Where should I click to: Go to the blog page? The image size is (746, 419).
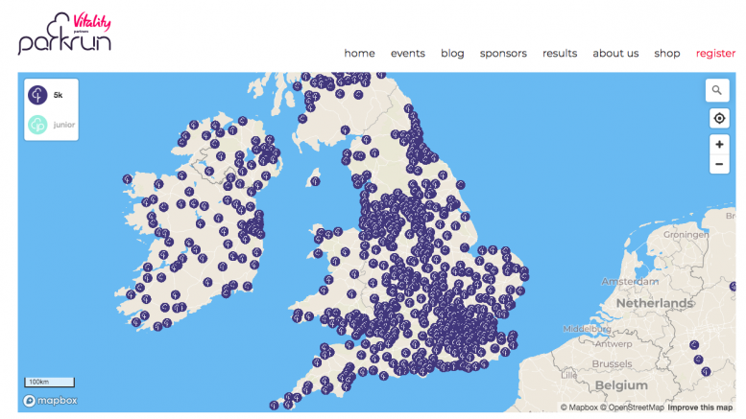(x=452, y=54)
